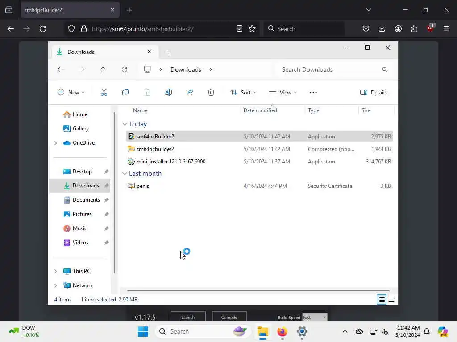Click the Cut scissors icon in Explorer toolbar

click(x=104, y=93)
